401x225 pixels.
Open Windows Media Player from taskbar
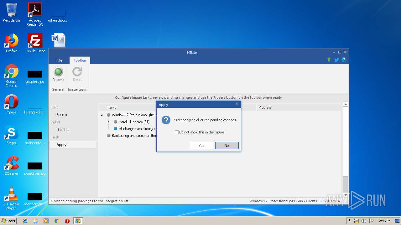pyautogui.click(x=46, y=221)
